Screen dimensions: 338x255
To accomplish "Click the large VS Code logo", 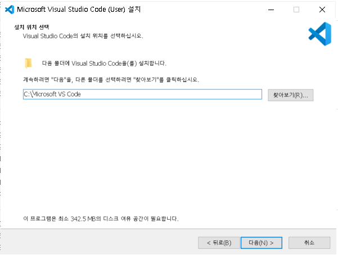I will click(320, 34).
